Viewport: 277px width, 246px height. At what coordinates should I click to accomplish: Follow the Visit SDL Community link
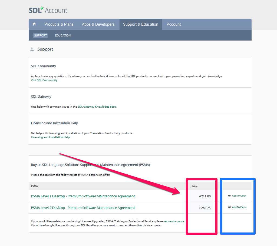pos(44,80)
